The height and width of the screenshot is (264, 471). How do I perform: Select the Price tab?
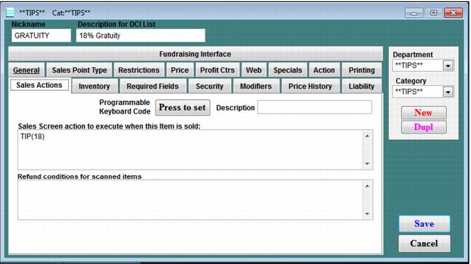click(180, 70)
